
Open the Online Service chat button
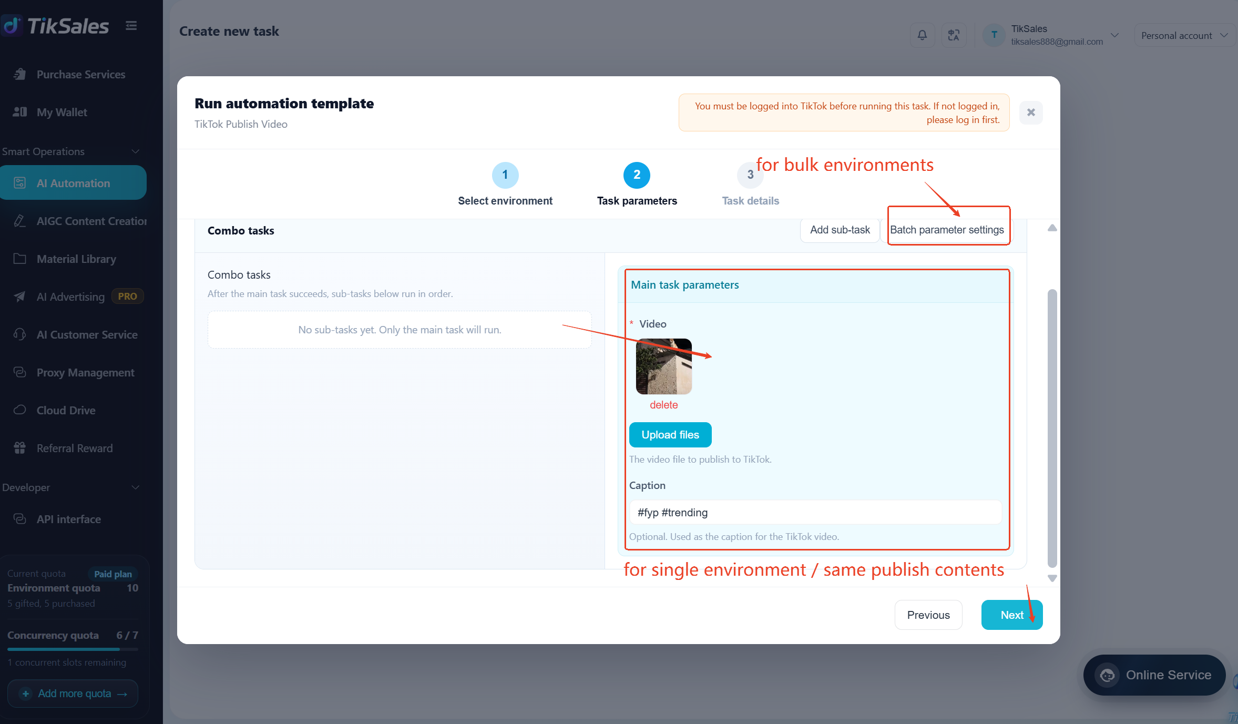coord(1154,675)
